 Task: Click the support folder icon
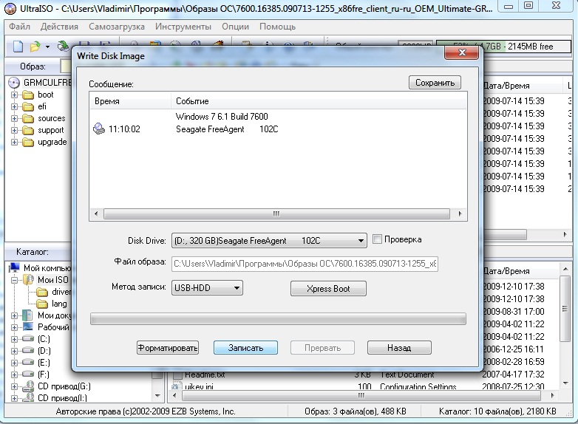point(28,131)
